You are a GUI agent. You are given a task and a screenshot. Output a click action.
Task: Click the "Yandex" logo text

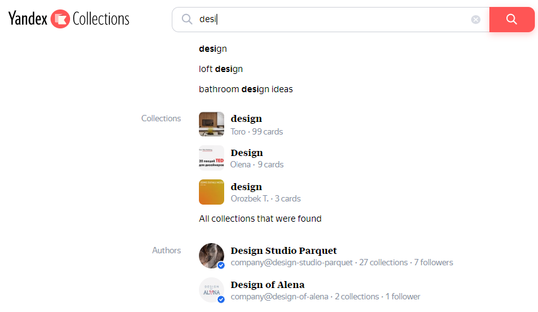[x=28, y=18]
